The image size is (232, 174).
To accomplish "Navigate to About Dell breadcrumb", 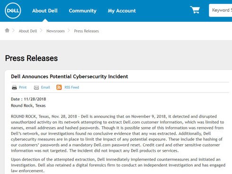I will (x=28, y=31).
